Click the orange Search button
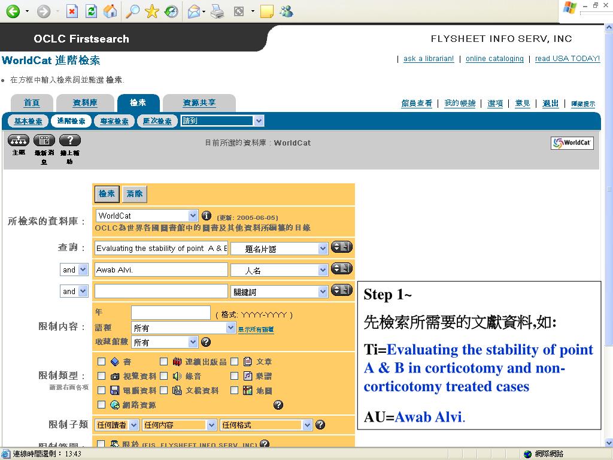 coord(107,194)
